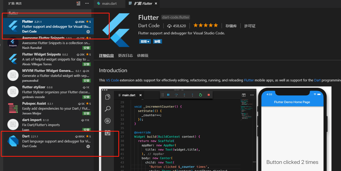Click the dart-code.flutter identifier badge
The width and height of the screenshot is (341, 171).
176,17
